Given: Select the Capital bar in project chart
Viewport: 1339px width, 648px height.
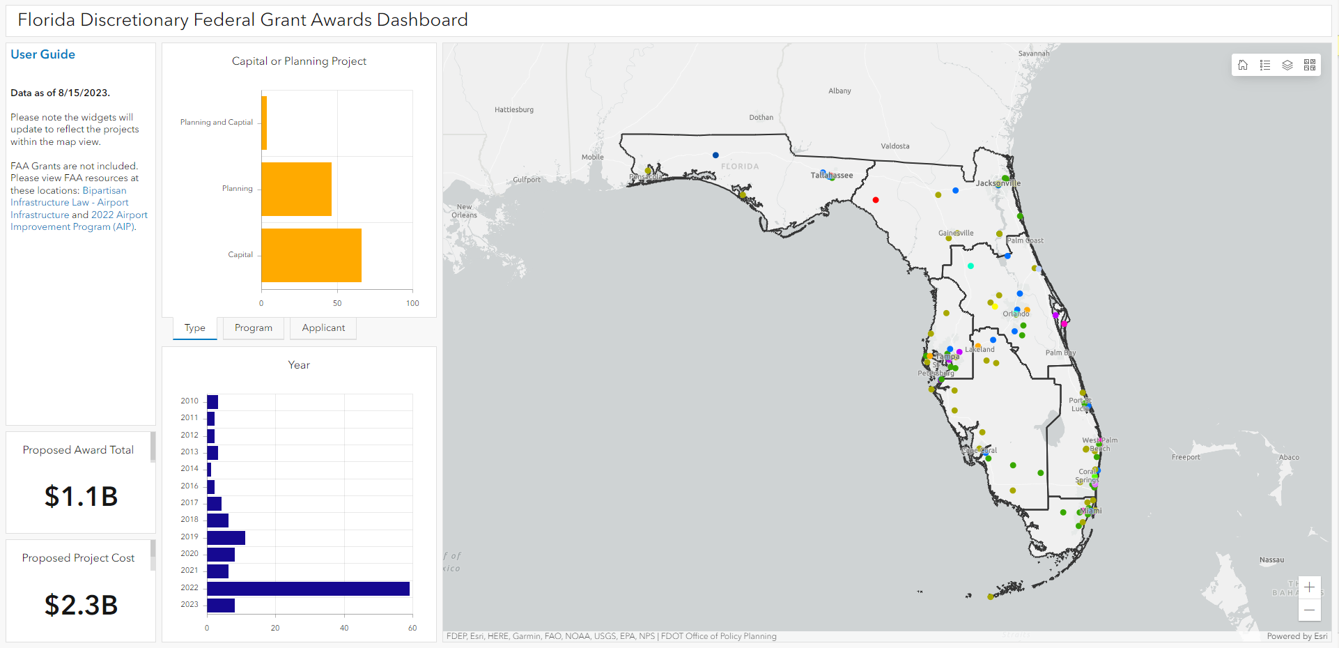Looking at the screenshot, I should tap(311, 255).
